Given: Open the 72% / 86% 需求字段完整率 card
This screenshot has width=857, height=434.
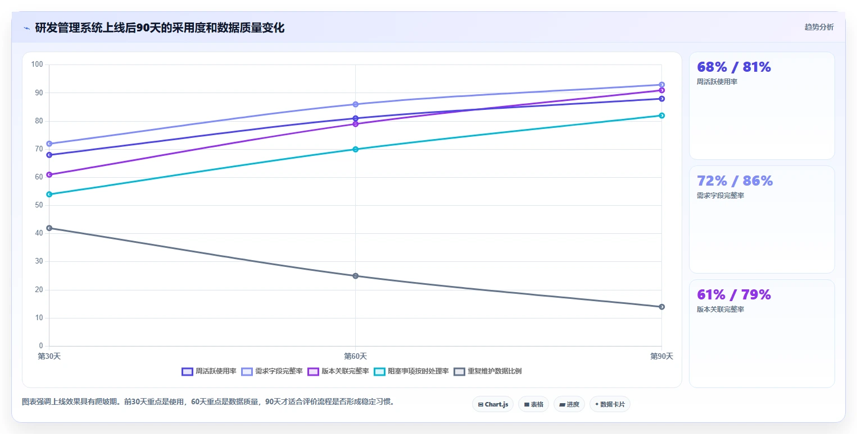Looking at the screenshot, I should (x=761, y=219).
